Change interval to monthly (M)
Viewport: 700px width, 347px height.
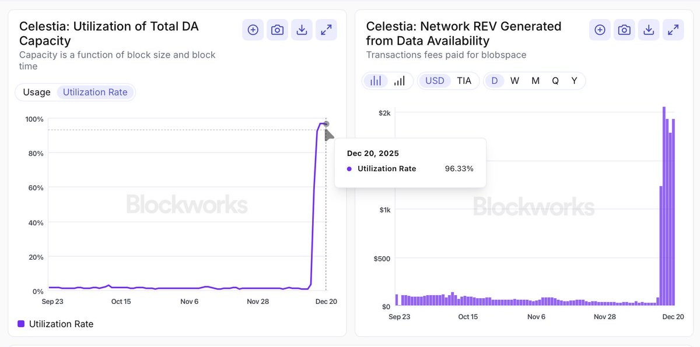535,81
